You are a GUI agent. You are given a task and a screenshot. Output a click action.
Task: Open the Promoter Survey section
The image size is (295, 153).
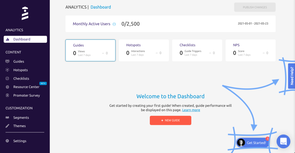(26, 95)
